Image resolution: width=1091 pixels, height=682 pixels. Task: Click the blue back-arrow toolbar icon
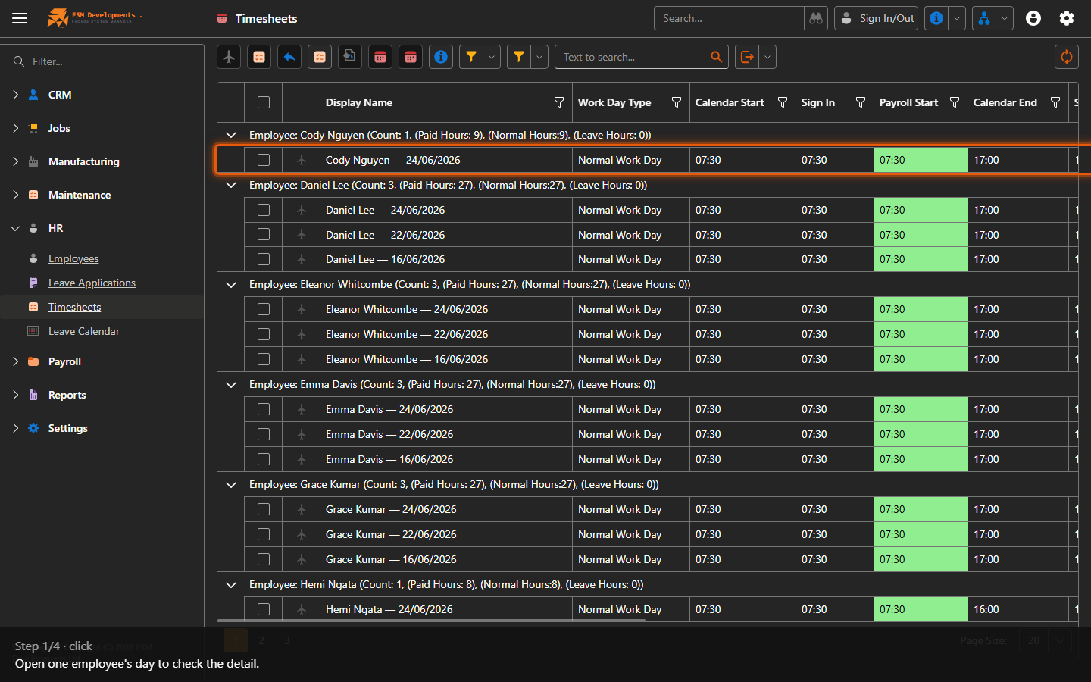(x=289, y=57)
